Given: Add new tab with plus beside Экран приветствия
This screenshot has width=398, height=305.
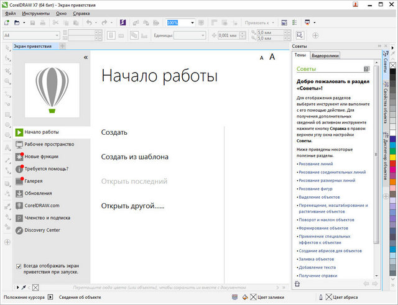Looking at the screenshot, I should 63,47.
